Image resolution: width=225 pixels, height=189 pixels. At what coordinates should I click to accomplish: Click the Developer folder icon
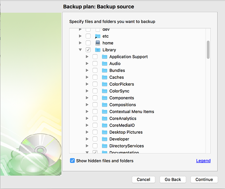[x=105, y=139]
